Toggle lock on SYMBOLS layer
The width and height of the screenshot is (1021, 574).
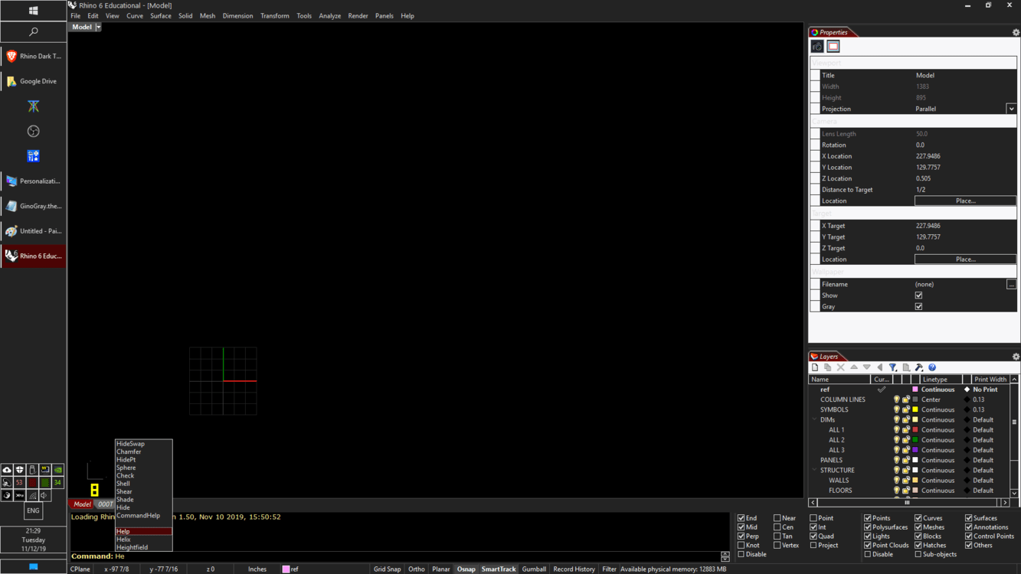tap(906, 409)
